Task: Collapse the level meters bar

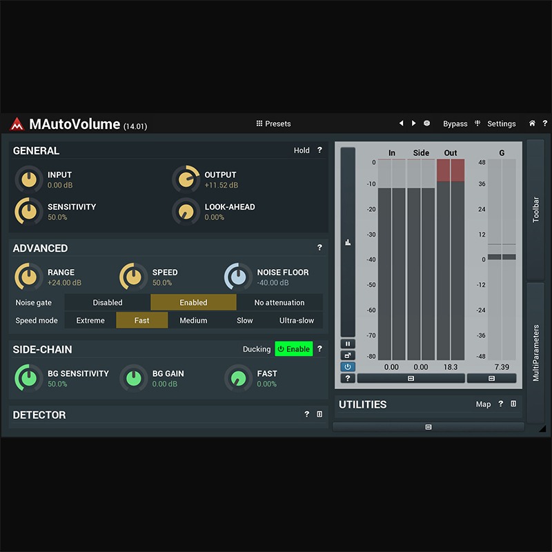Action: tap(411, 378)
